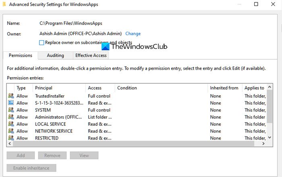Close the Advanced Security Settings window
This screenshot has width=282, height=177.
(x=273, y=4)
